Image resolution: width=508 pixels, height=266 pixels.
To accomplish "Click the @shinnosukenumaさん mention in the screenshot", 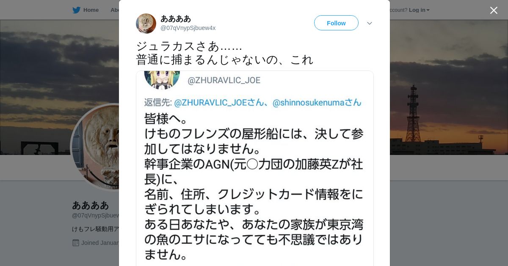I will coord(317,102).
